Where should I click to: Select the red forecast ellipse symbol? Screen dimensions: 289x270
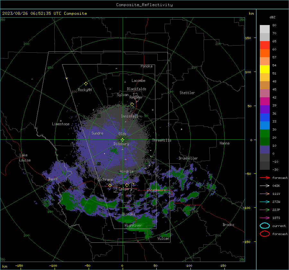[x=265, y=234]
